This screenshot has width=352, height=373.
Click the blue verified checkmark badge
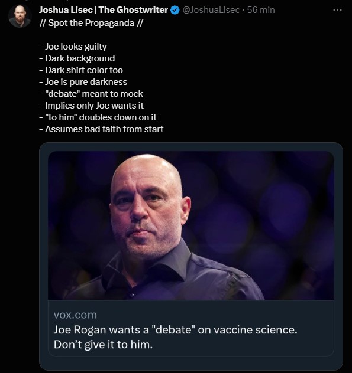pyautogui.click(x=175, y=10)
